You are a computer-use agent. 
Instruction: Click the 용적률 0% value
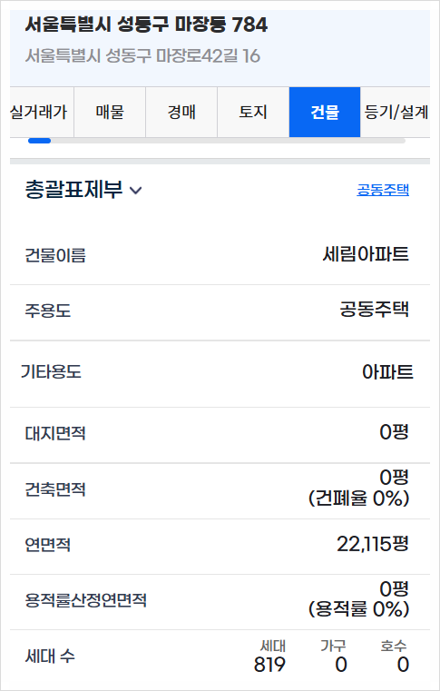pyautogui.click(x=359, y=609)
